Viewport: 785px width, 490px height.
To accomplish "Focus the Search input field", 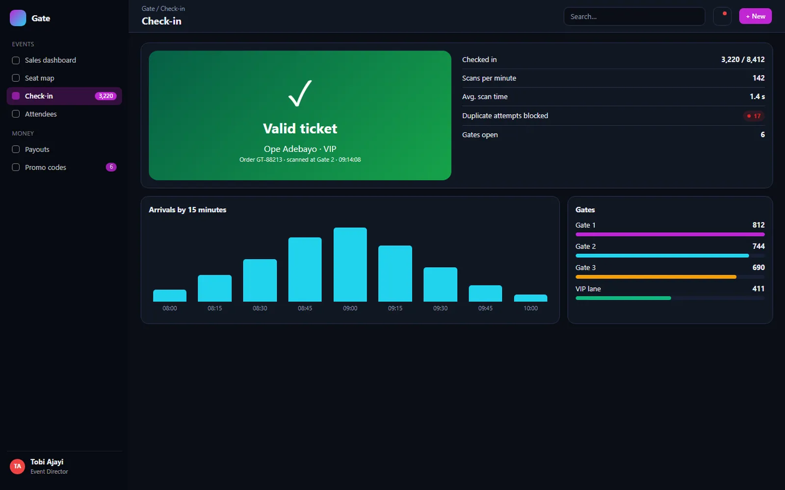I will pyautogui.click(x=634, y=16).
